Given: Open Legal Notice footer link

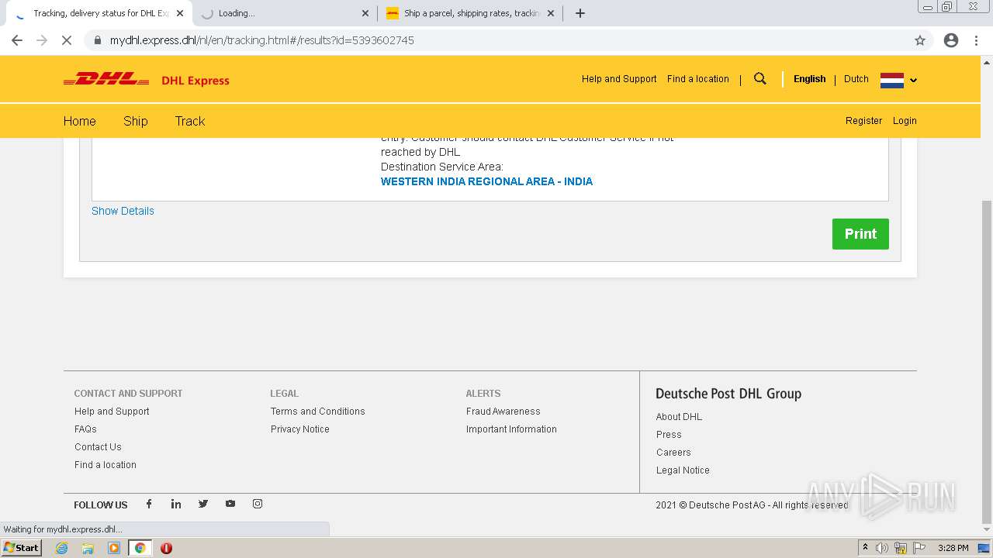Looking at the screenshot, I should 683,470.
